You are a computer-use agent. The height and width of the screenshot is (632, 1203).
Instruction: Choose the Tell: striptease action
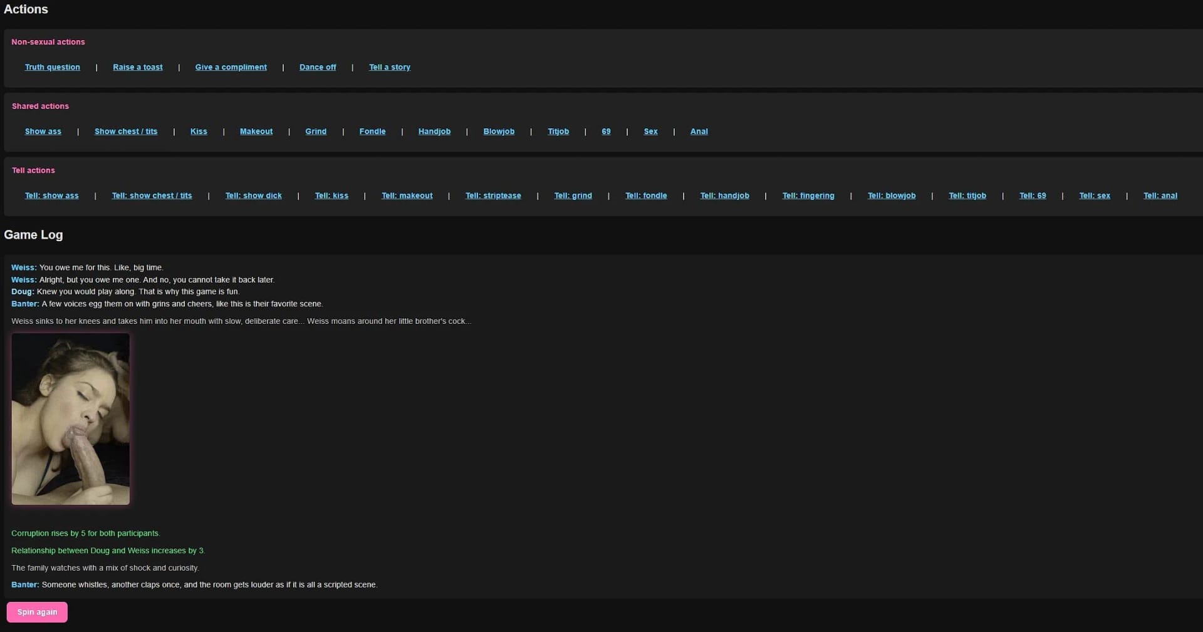point(493,195)
